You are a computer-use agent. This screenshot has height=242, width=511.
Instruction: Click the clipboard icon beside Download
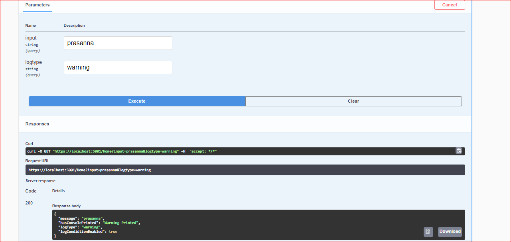(428, 232)
